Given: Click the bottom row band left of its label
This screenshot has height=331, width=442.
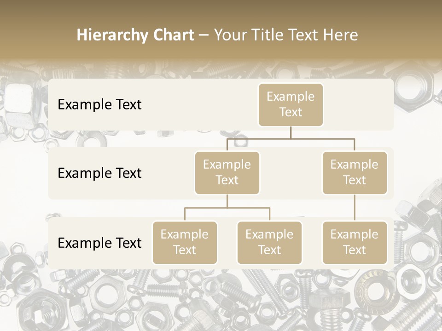Looking at the screenshot, I should [52, 243].
